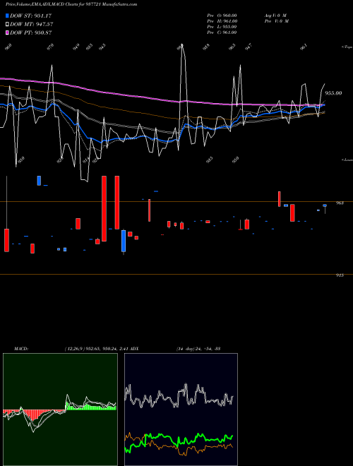The image size is (353, 466).
Task: Click the '<-Lows' marker label
Action: [347, 160]
